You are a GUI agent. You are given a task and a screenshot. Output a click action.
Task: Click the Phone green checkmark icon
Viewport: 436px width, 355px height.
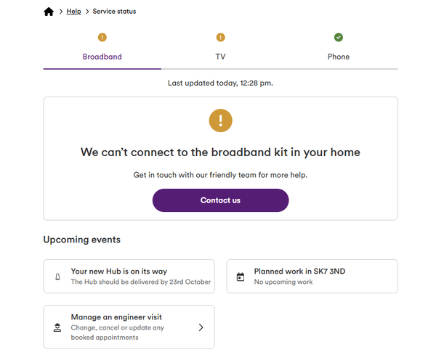339,38
